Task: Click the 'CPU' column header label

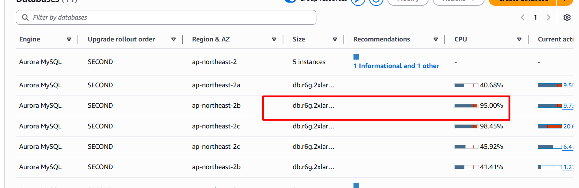Action: pyautogui.click(x=461, y=39)
